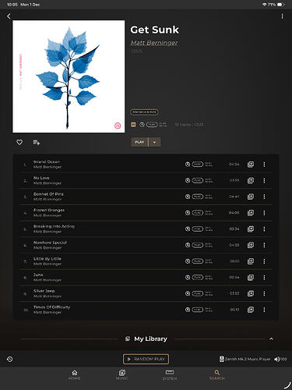Click the Get Sunk album cover
Viewport: 292px width, 390px height.
point(69,76)
